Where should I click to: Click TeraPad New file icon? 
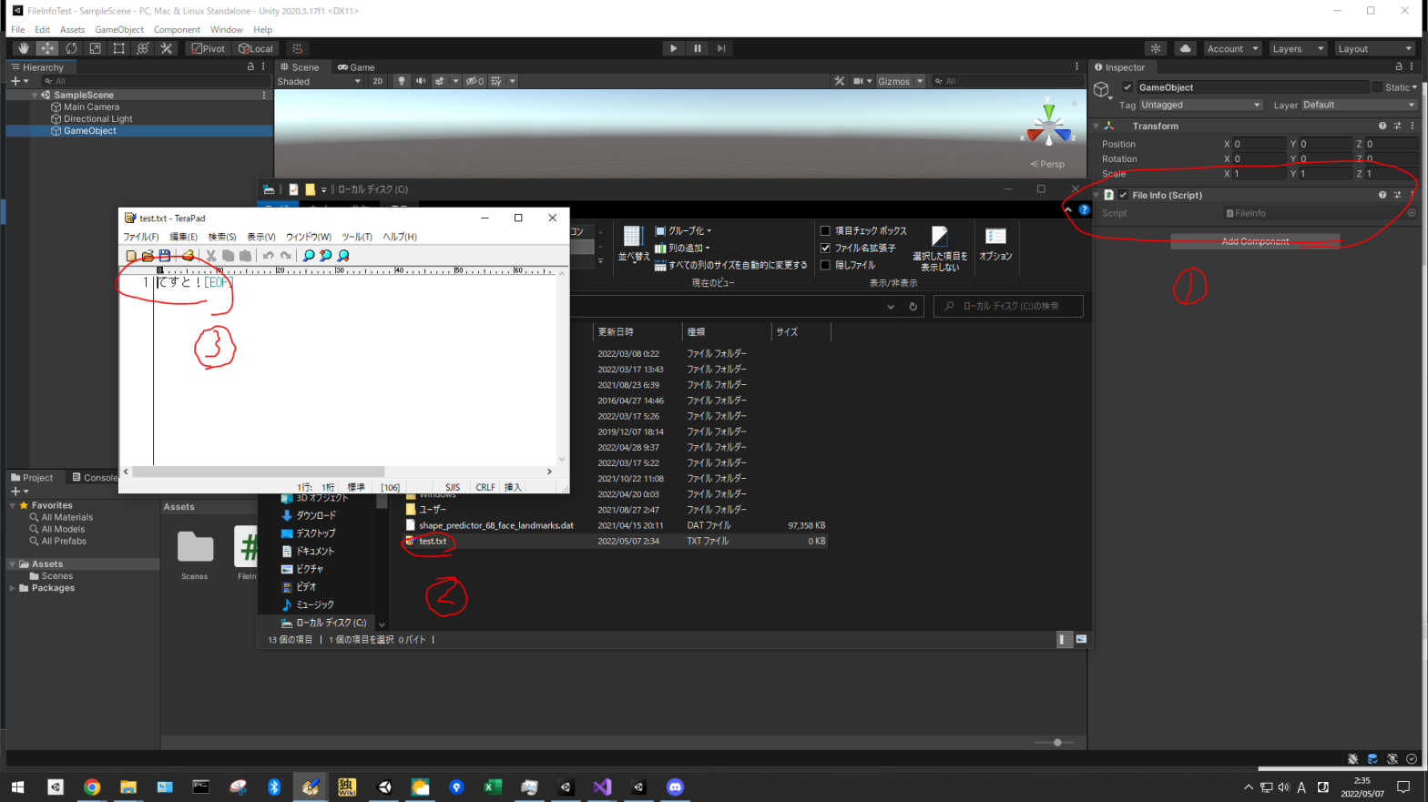coord(131,256)
